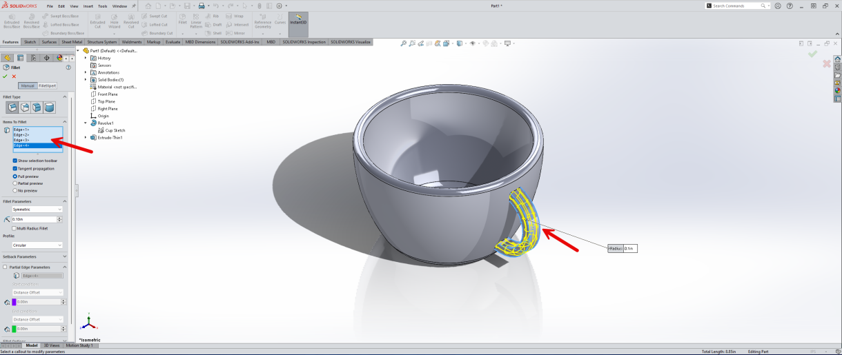Screen dimensions: 842x355
Task: Click the Extruded Boss/Base tool
Action: [12, 21]
